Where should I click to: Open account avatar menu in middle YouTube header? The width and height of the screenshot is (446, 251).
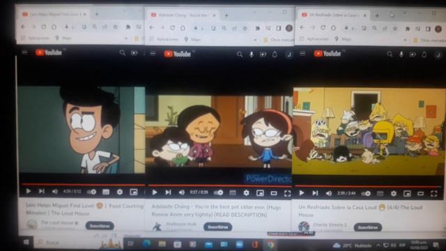[289, 54]
